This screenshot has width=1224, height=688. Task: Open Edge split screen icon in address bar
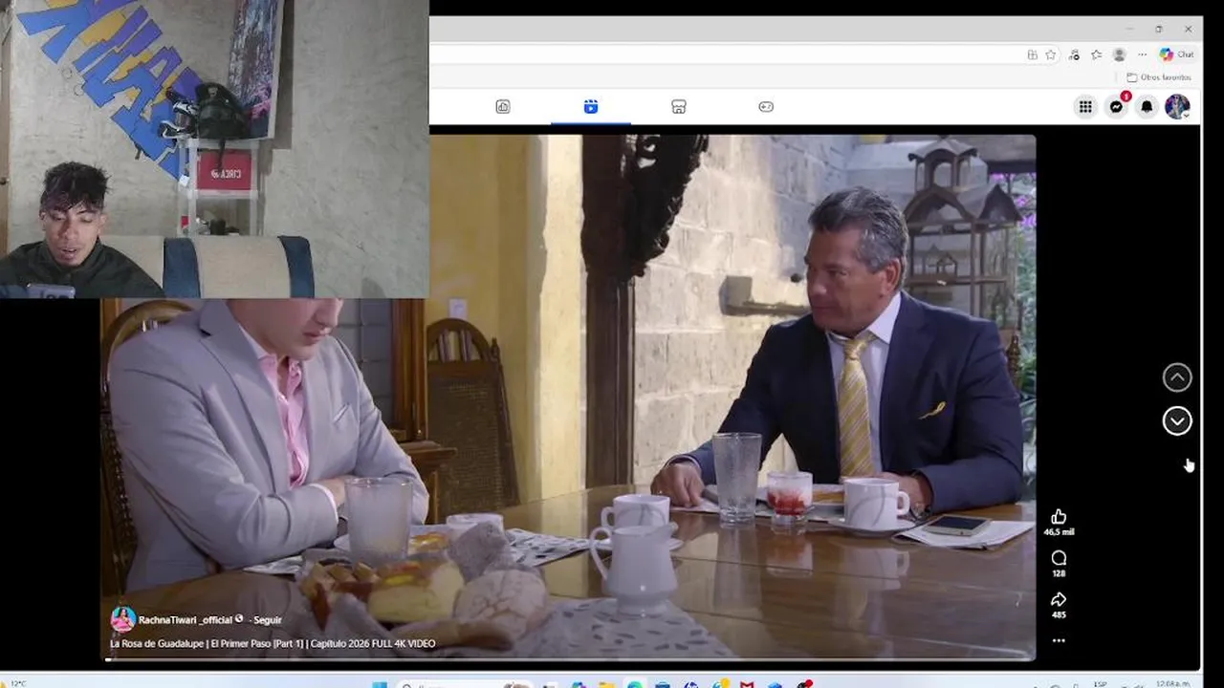click(1032, 54)
